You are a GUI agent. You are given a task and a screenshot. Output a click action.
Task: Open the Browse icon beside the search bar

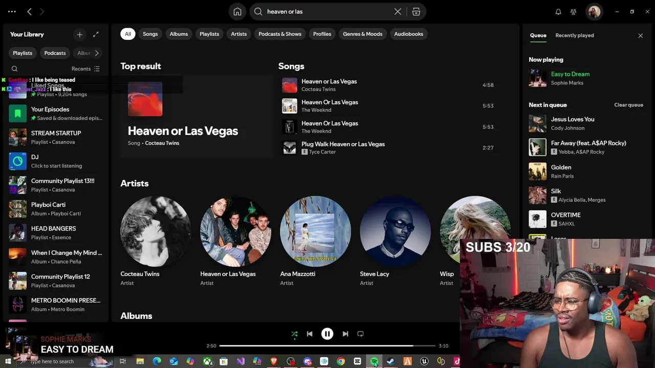click(x=416, y=11)
